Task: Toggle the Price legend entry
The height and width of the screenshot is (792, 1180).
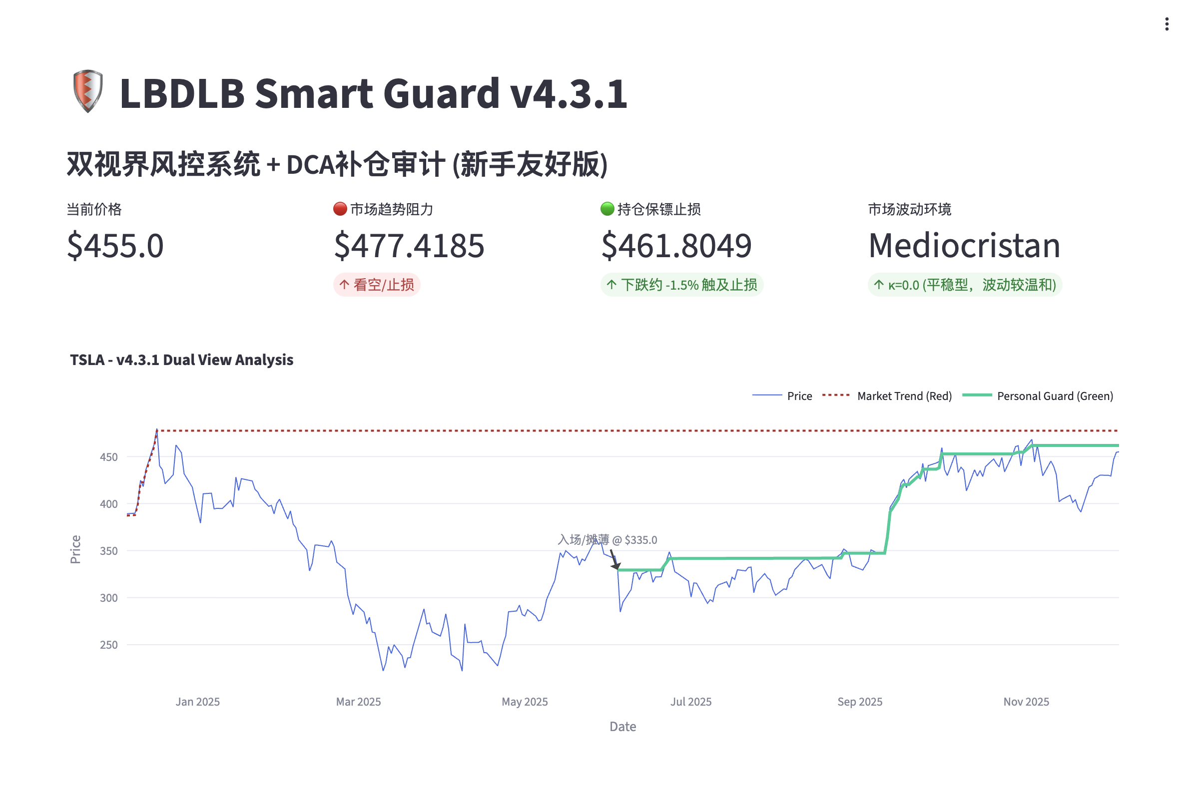Action: click(782, 396)
